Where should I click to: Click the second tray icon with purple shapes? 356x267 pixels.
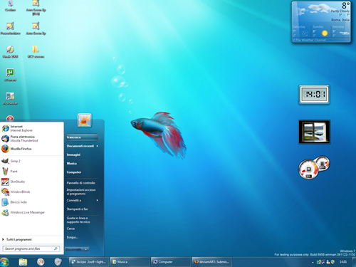click(x=323, y=262)
